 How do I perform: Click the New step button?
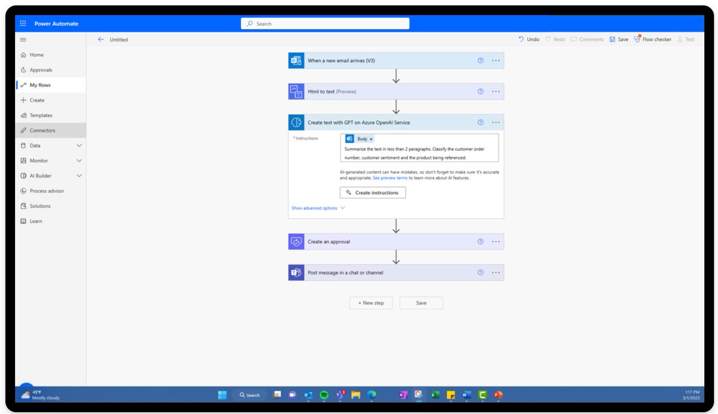(x=370, y=303)
